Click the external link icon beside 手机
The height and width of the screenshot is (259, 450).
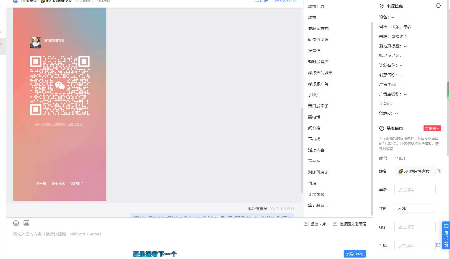438,245
